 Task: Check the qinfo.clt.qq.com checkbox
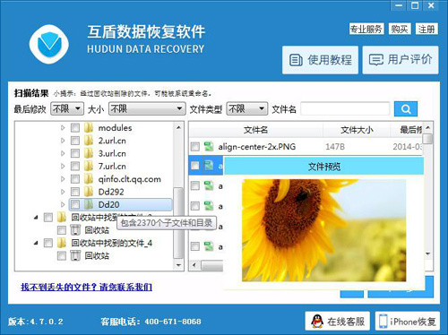point(75,179)
